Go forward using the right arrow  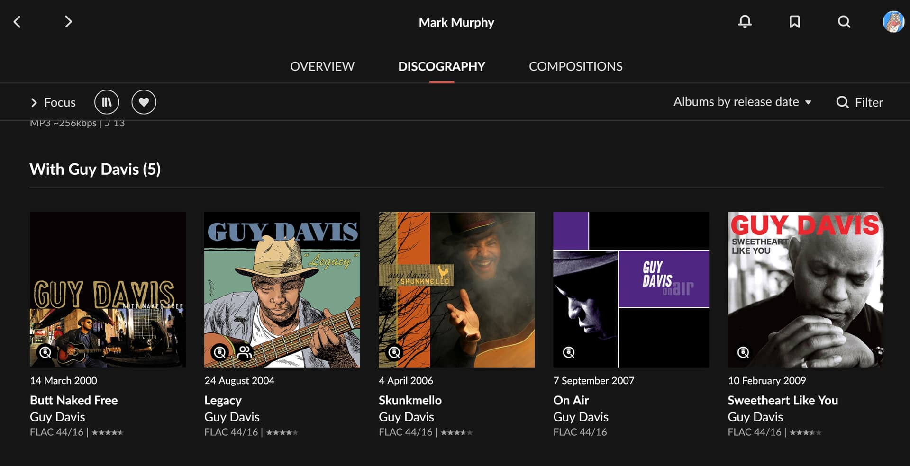tap(68, 22)
